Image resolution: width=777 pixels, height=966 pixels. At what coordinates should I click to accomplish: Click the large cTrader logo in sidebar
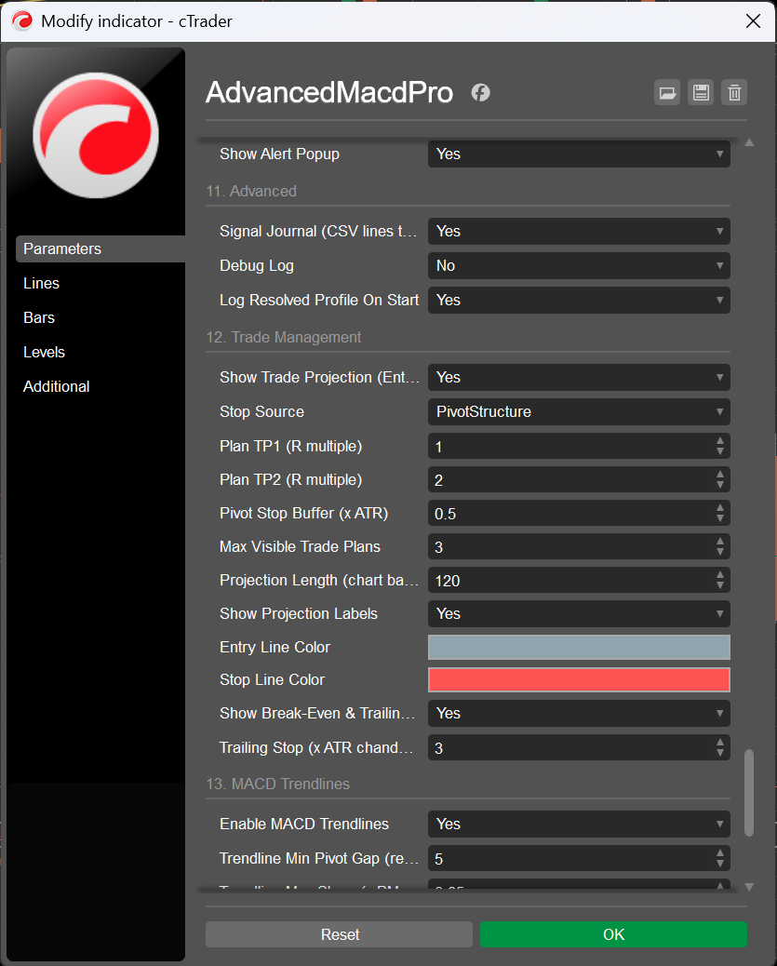pyautogui.click(x=96, y=135)
